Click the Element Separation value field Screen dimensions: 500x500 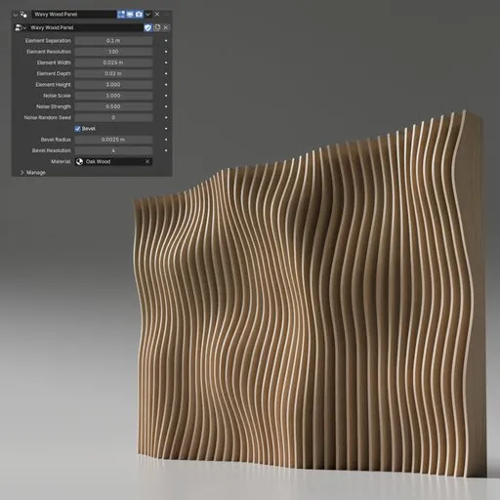[113, 41]
